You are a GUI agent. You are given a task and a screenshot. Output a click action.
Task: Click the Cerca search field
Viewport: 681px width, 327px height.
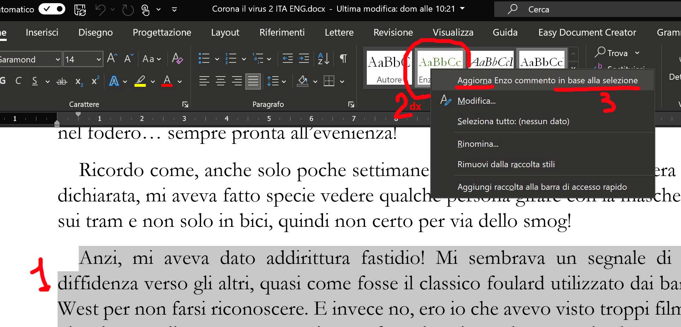586,10
